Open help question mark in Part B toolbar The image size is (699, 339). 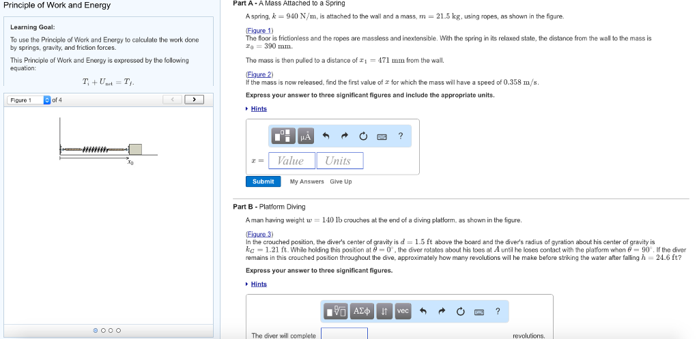coord(498,311)
